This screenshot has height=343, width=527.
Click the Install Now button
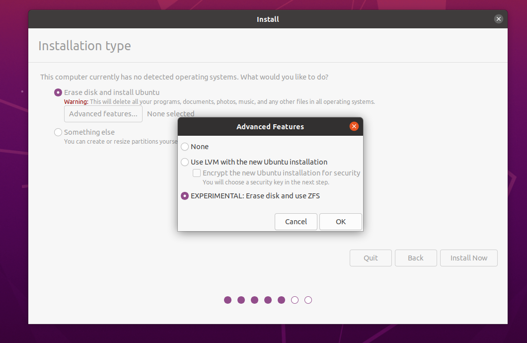[x=468, y=258]
